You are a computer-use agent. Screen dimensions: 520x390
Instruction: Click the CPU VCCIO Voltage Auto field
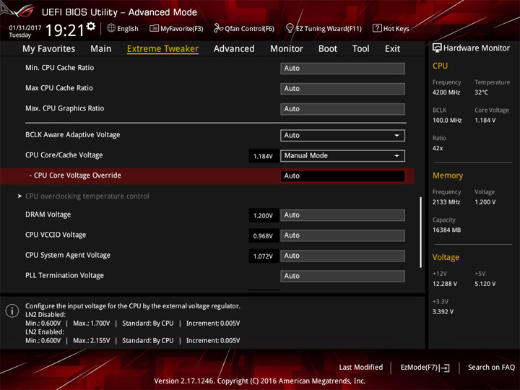coord(342,235)
